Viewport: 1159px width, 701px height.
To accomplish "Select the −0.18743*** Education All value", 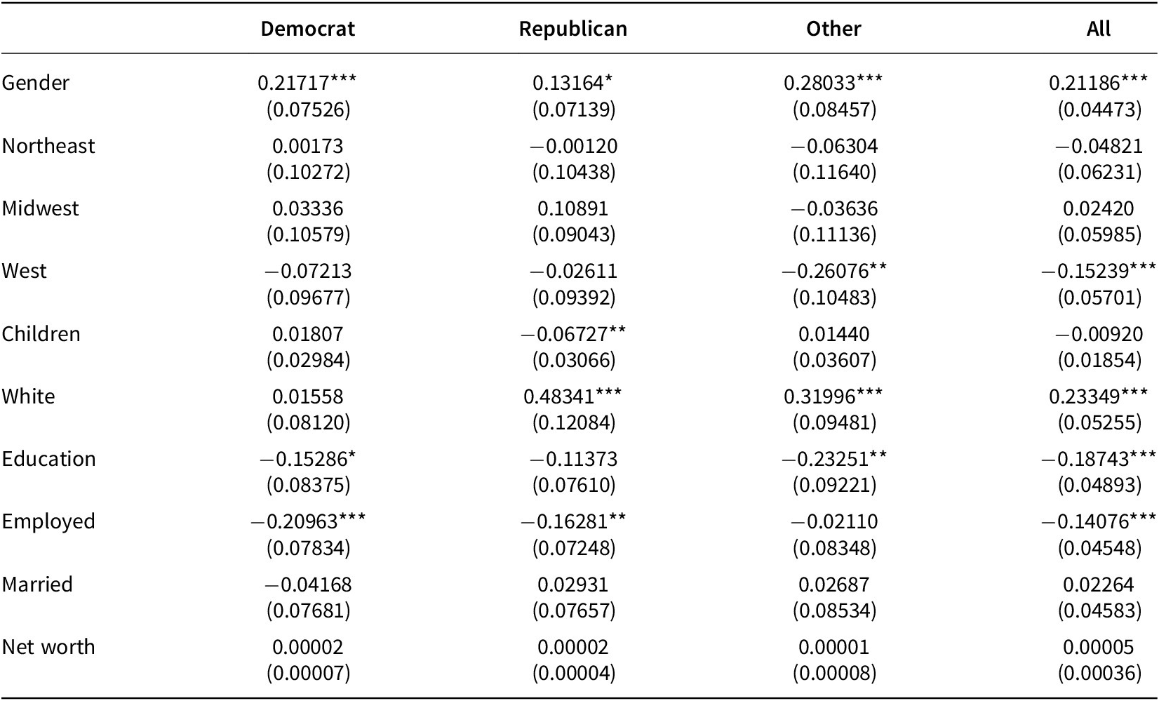I will [x=1098, y=459].
